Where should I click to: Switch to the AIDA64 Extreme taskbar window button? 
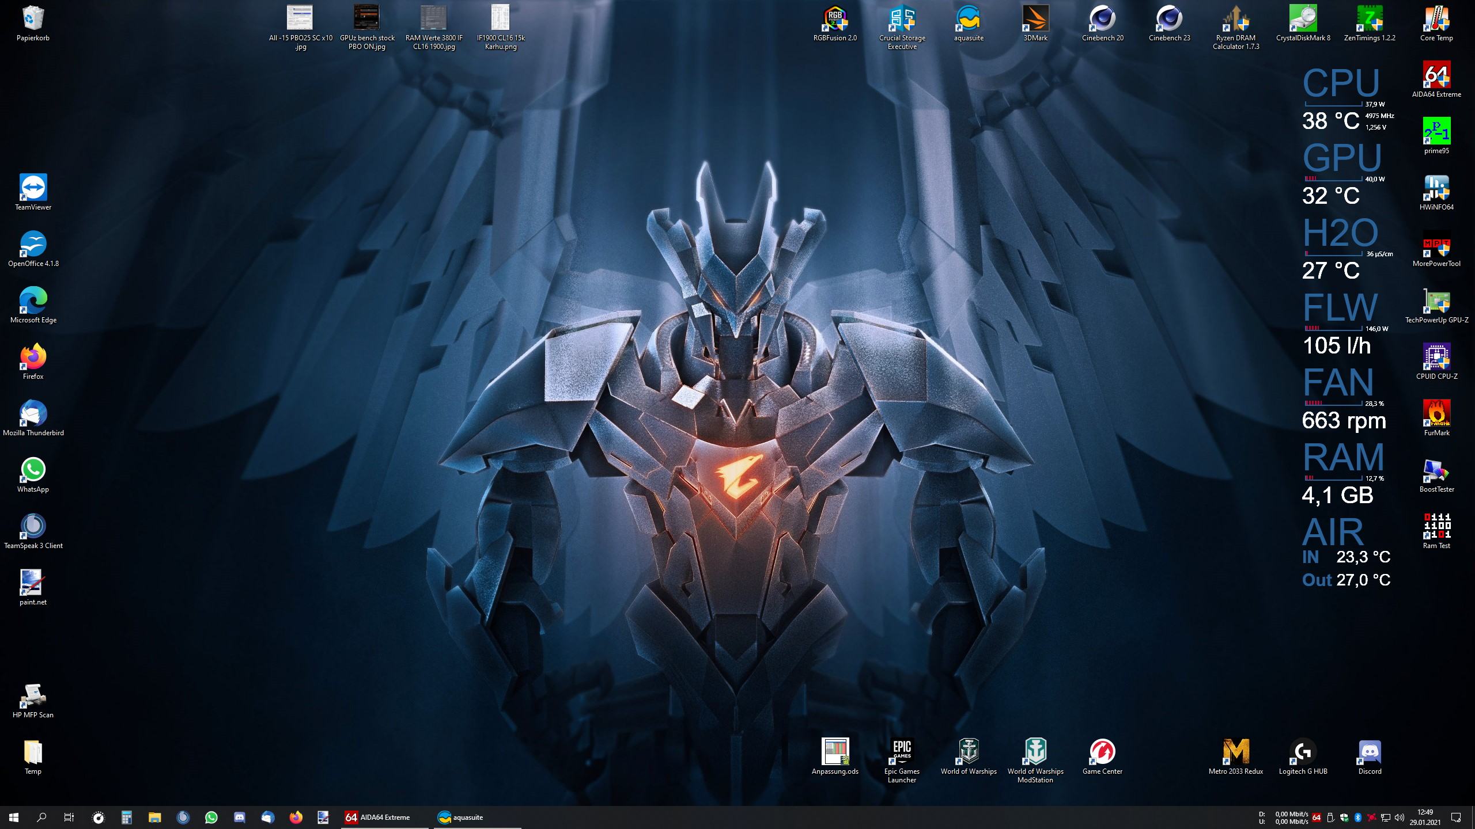click(x=385, y=817)
